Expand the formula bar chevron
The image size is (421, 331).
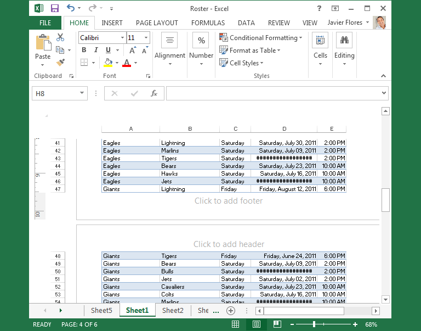click(x=384, y=93)
